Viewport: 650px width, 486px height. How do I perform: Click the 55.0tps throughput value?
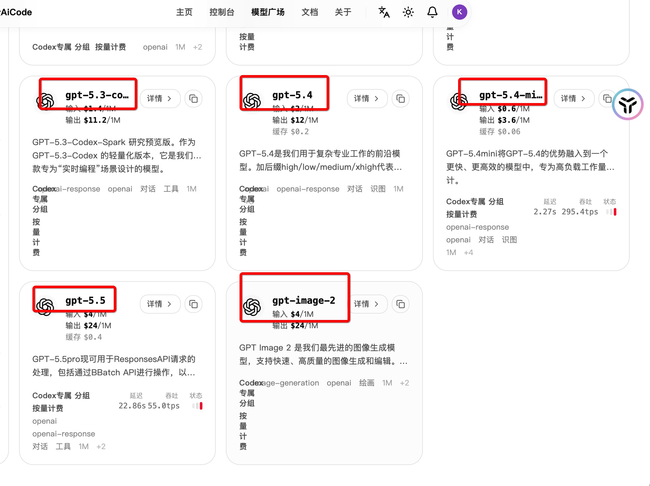164,406
